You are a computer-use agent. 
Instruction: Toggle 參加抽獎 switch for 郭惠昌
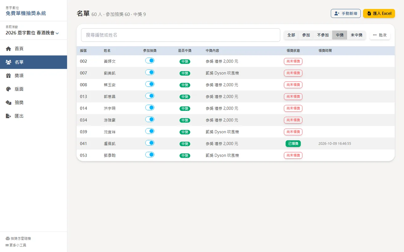[x=150, y=96]
